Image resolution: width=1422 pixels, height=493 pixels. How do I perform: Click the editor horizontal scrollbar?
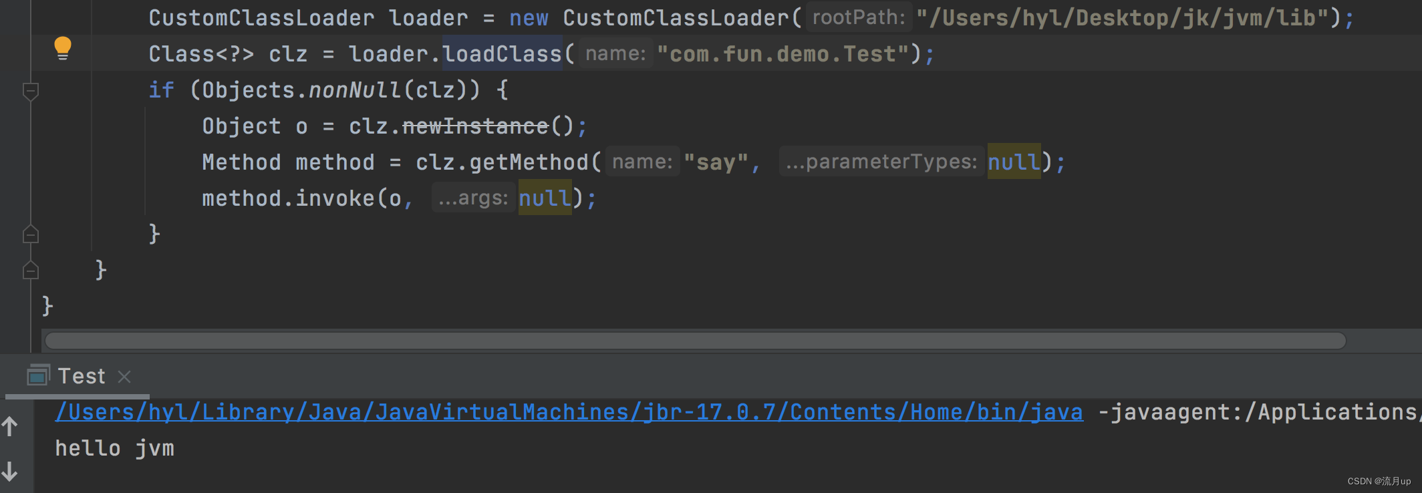(695, 341)
